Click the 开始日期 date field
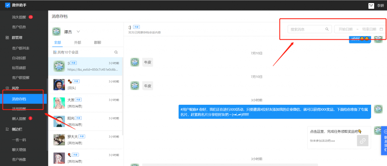 click(345, 29)
